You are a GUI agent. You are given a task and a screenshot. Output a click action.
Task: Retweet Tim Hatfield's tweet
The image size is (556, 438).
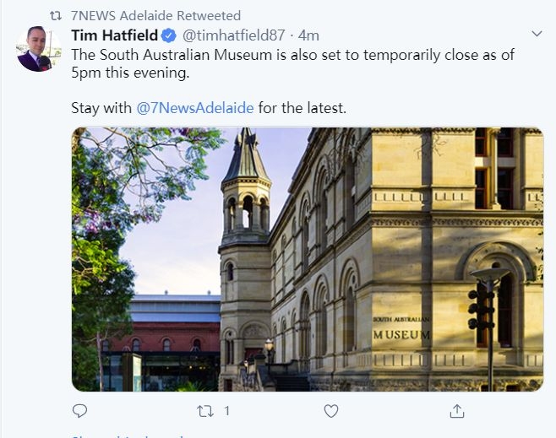point(205,411)
